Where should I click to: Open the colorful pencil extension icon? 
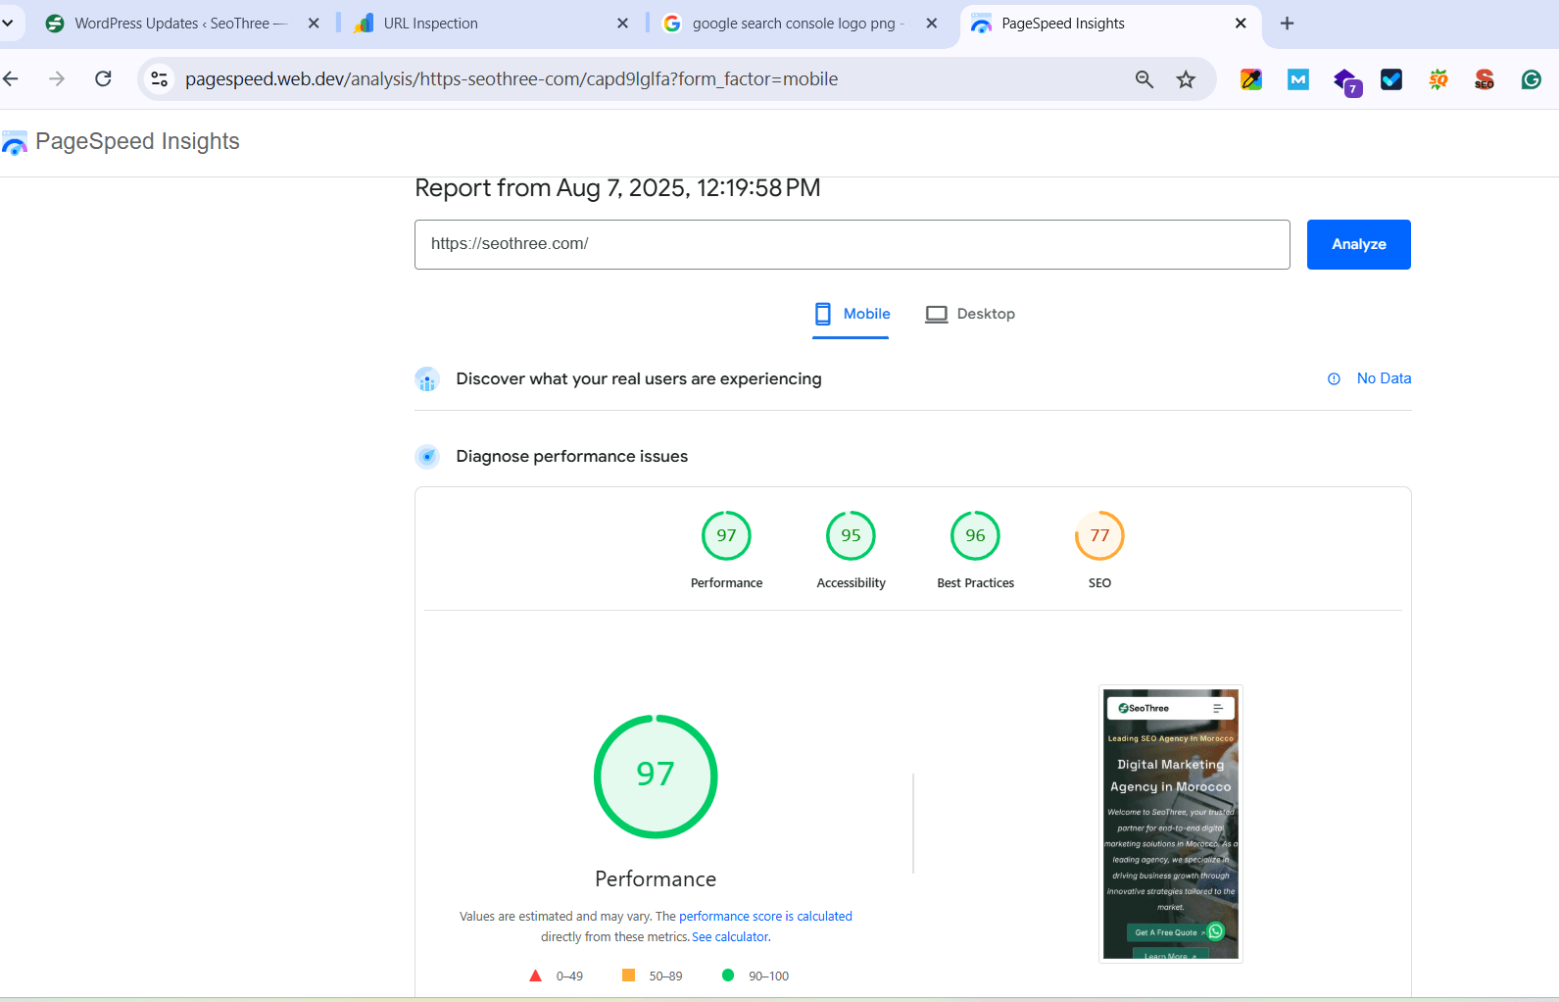[x=1251, y=79]
